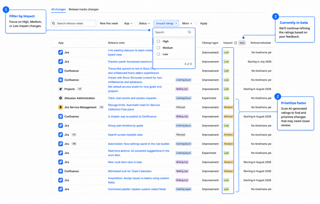
Task: Open New work item view in beta note
Action: [125, 162]
